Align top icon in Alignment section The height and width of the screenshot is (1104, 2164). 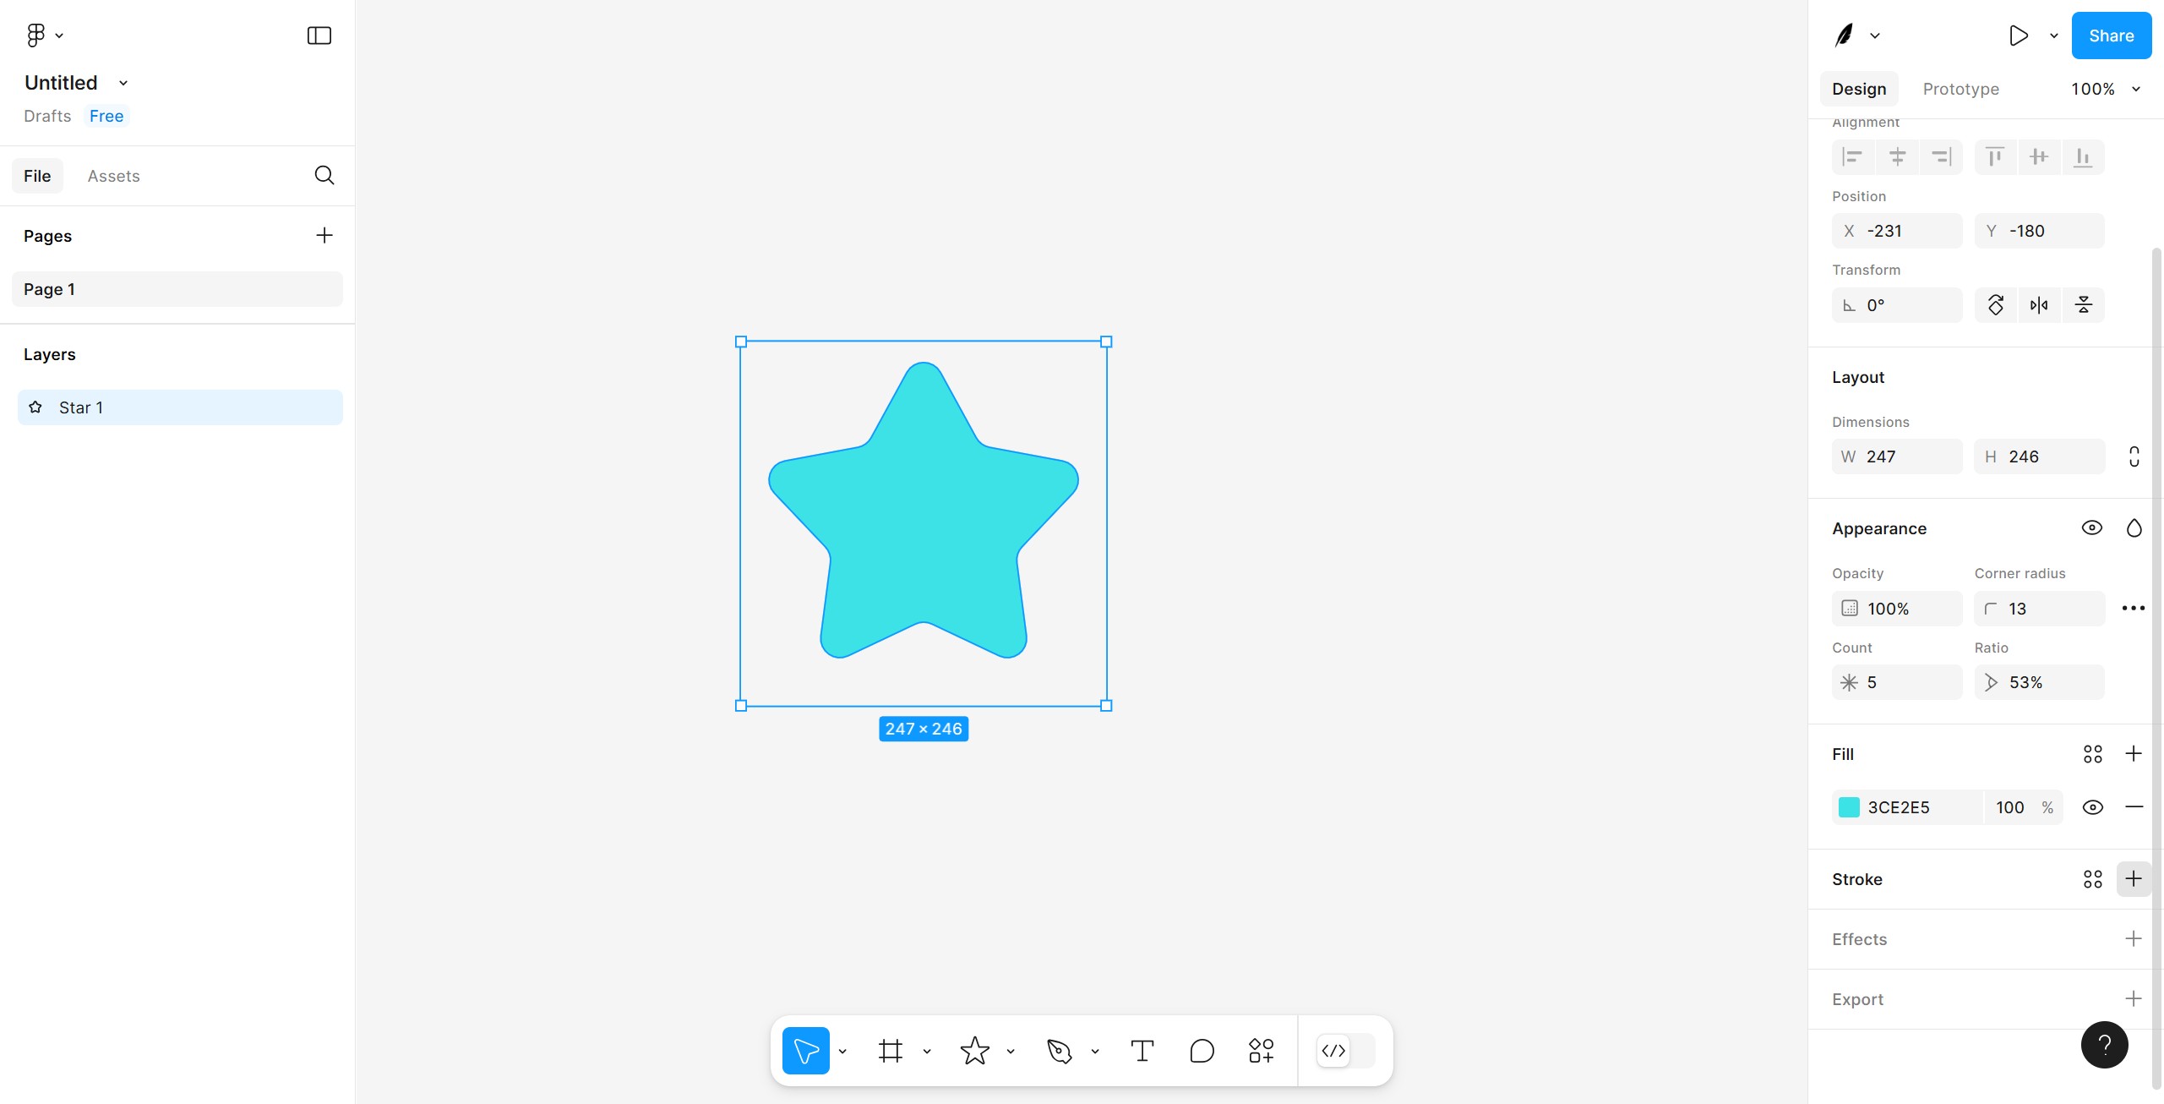click(1995, 157)
